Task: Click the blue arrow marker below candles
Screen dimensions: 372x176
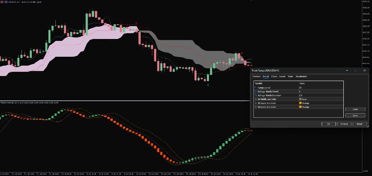Action: click(208, 85)
